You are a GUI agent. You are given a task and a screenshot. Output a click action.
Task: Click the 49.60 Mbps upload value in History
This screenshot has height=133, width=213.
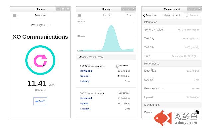coord(124,76)
